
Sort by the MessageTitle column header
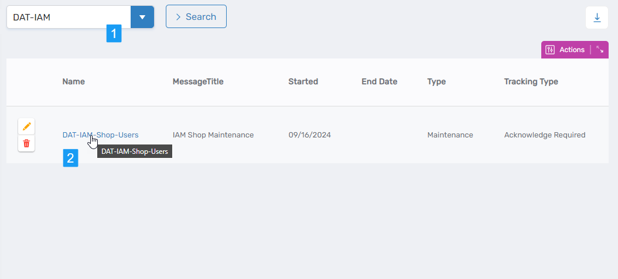click(198, 82)
